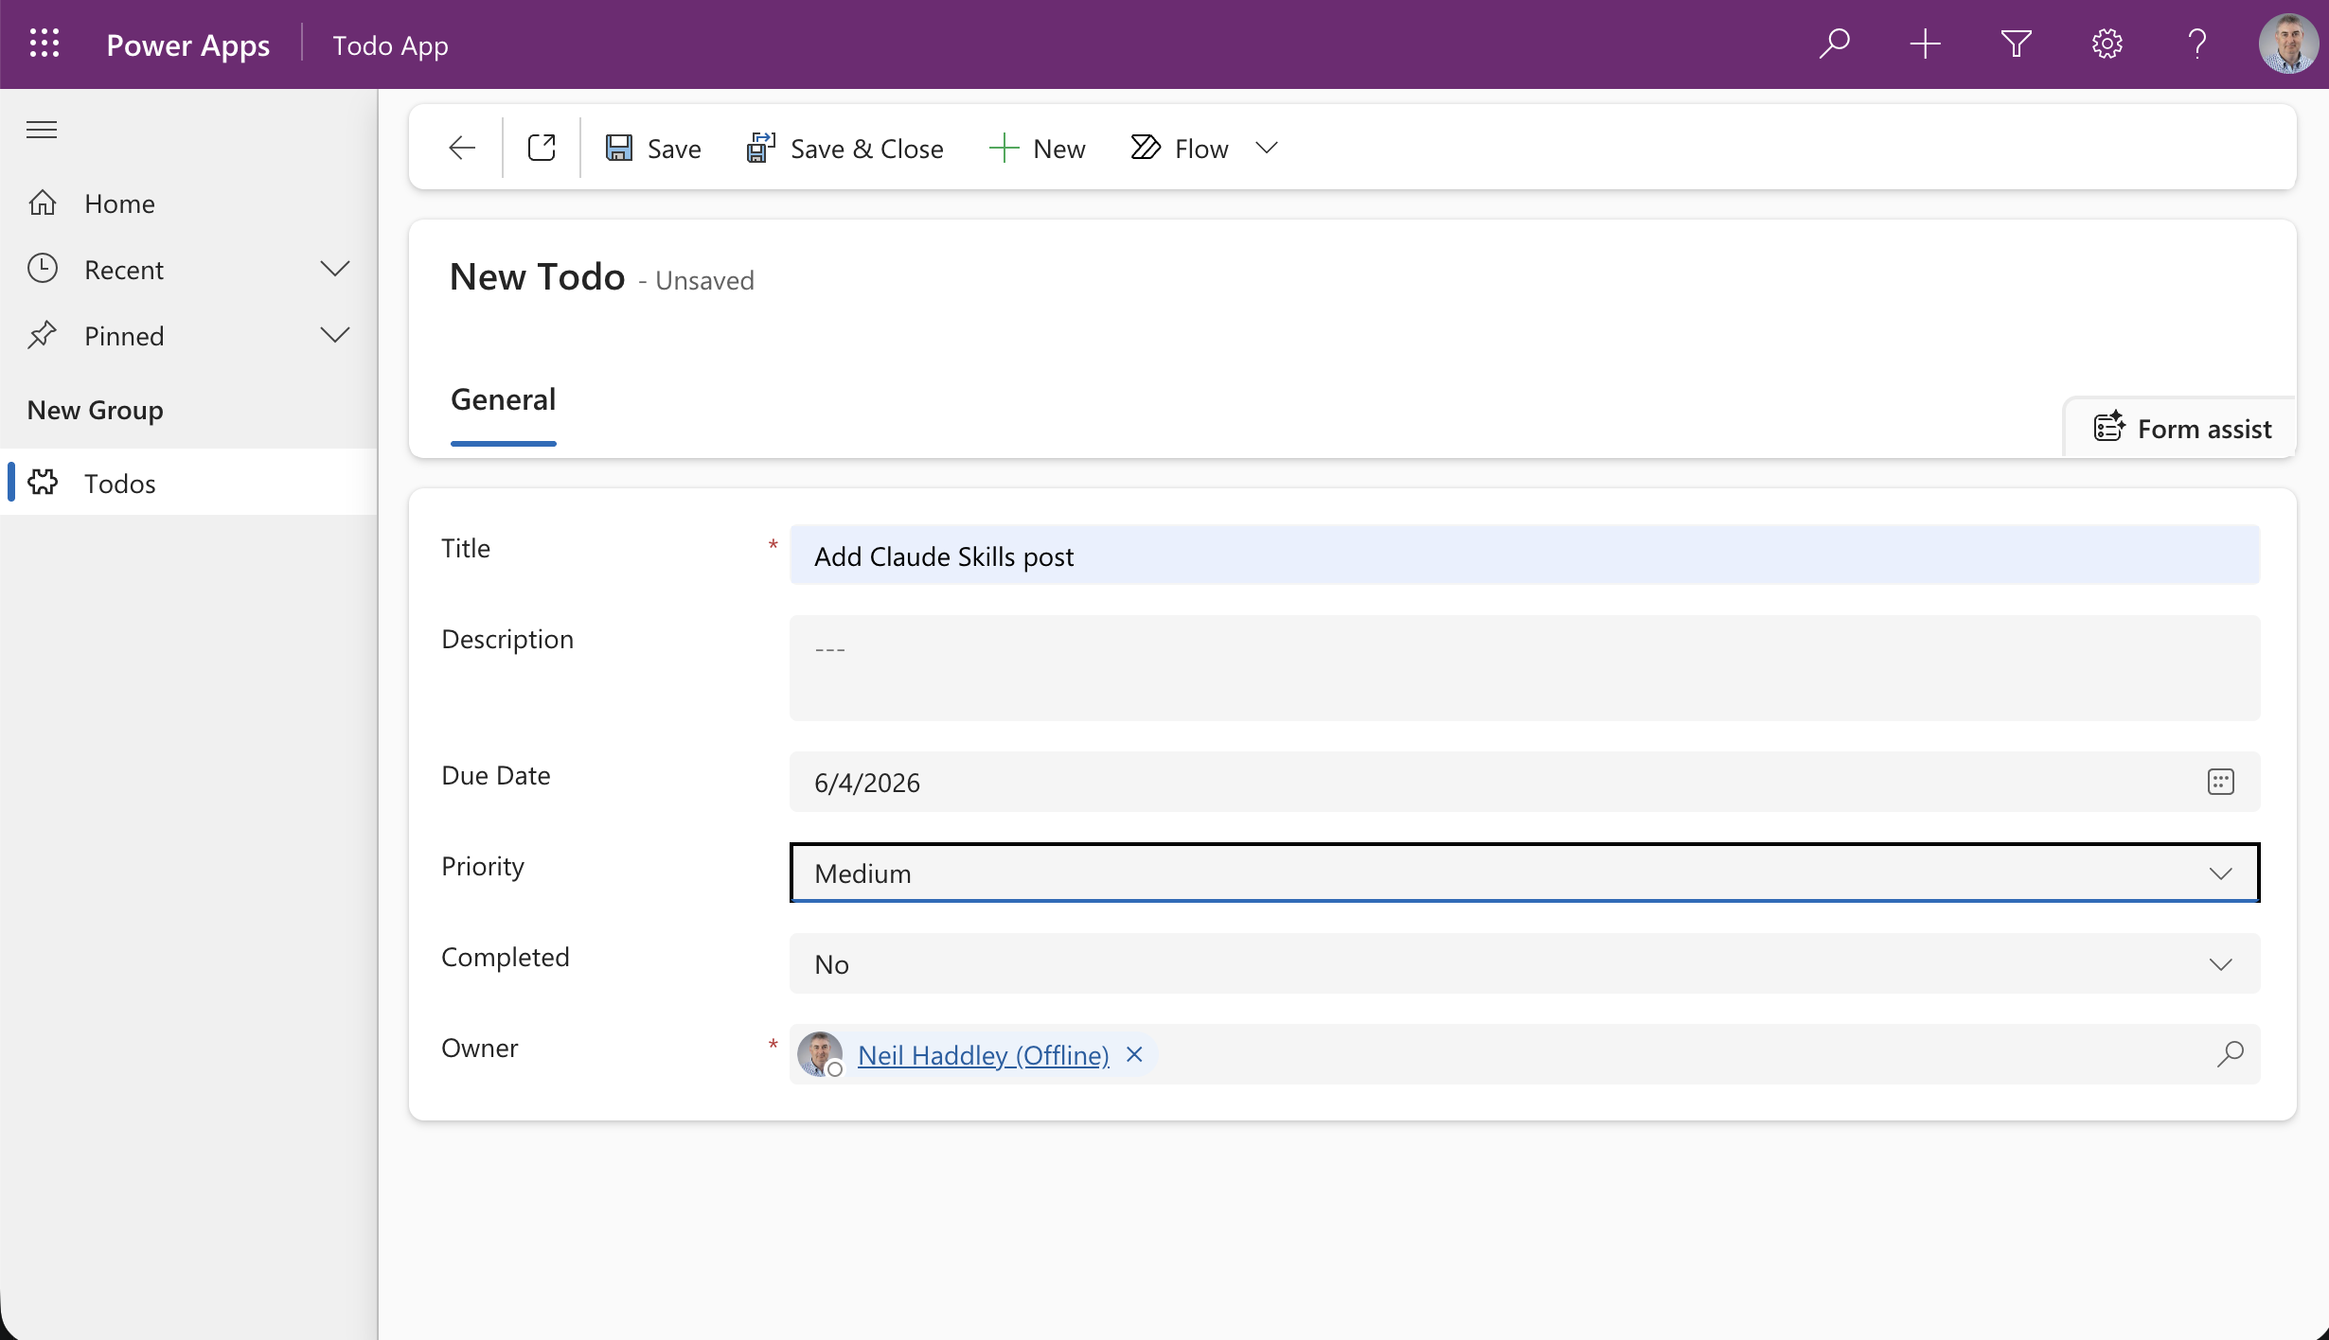This screenshot has width=2329, height=1340.
Task: Click the New Todo heading
Action: click(537, 276)
